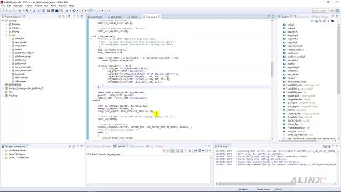The height and width of the screenshot is (192, 341).
Task: Click the Build hammer icon in toolbar
Action: click(x=27, y=11)
